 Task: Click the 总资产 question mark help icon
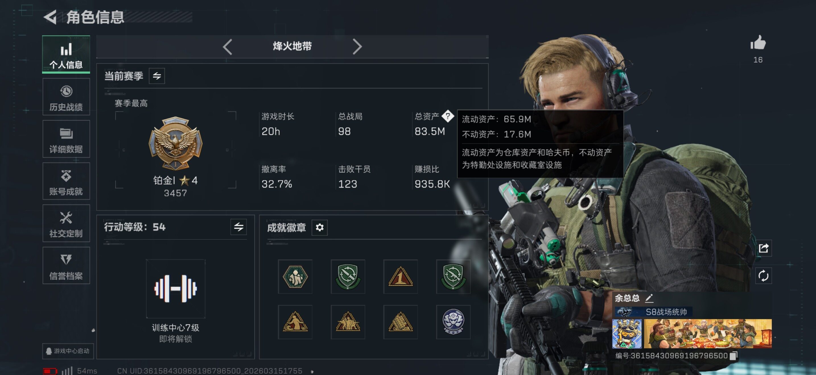click(448, 116)
